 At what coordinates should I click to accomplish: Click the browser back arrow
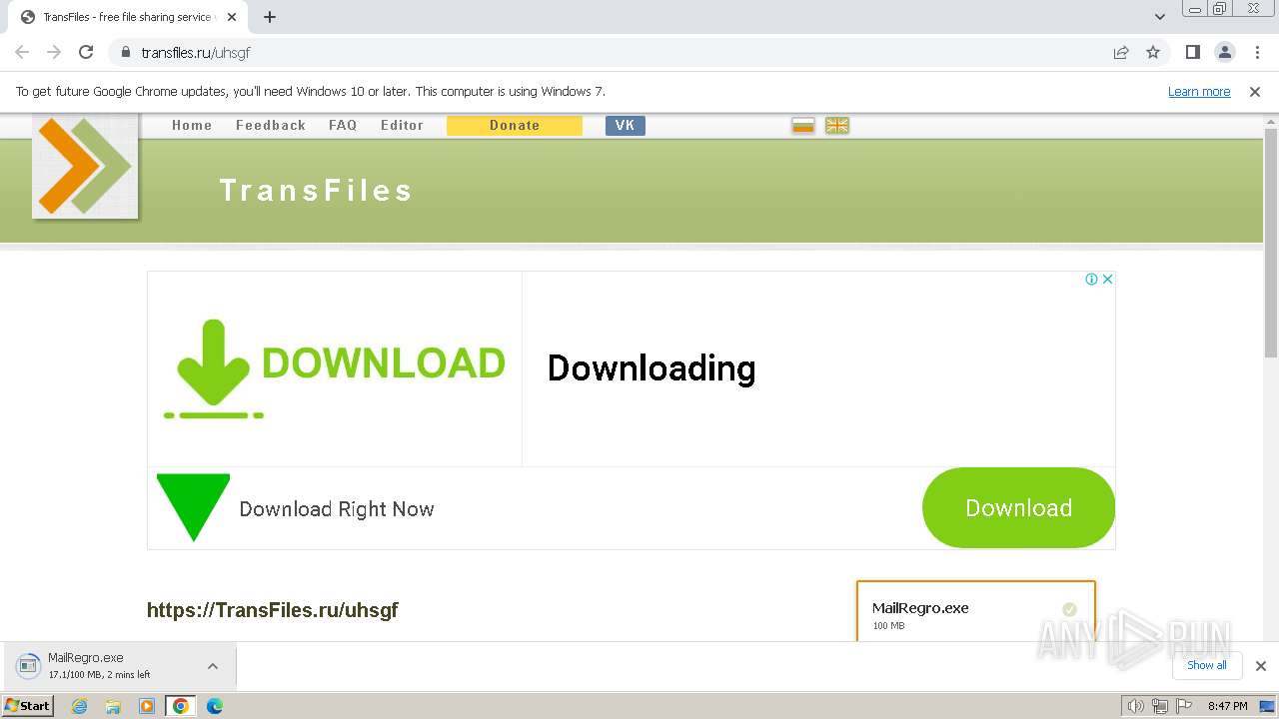pos(22,52)
